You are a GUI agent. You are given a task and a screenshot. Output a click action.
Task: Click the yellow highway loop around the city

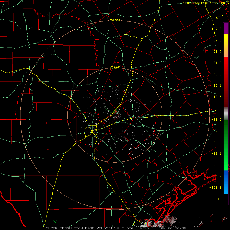pos(91,131)
